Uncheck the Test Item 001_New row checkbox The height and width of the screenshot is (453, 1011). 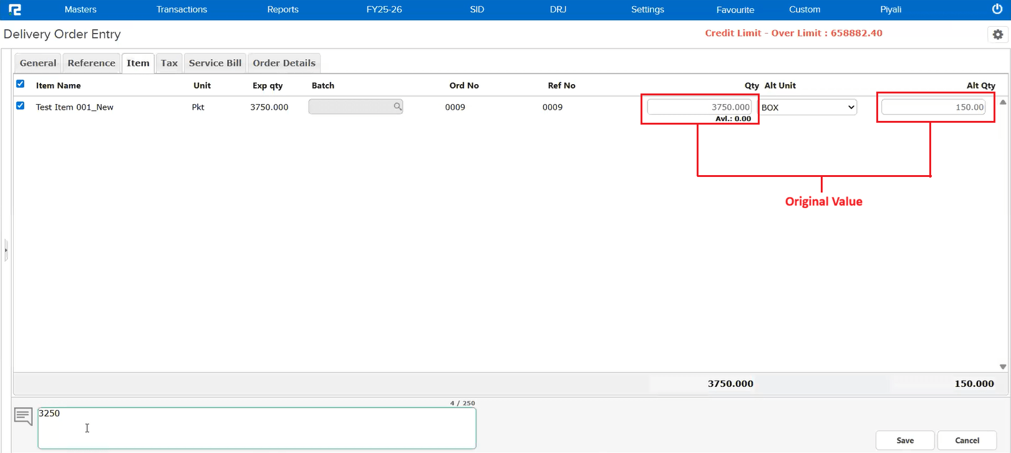point(21,106)
